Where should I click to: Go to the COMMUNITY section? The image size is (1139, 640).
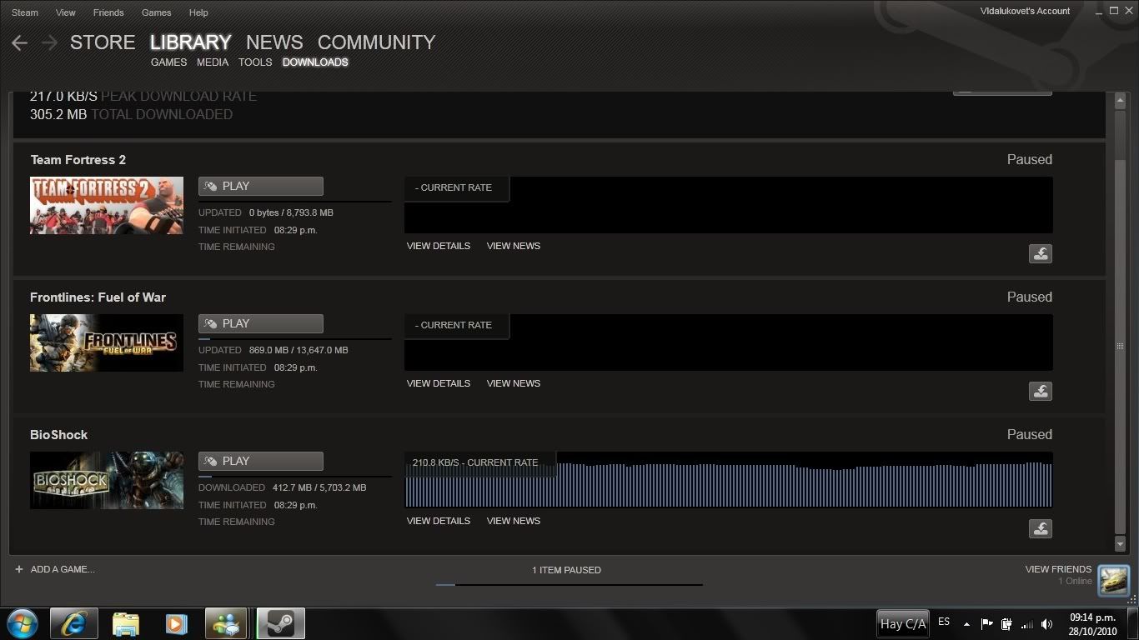coord(377,42)
